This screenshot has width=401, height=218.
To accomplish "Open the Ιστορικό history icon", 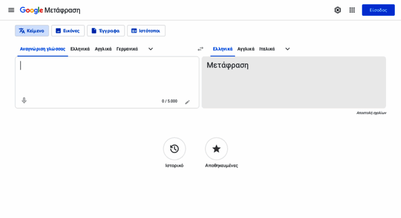I will point(174,148).
